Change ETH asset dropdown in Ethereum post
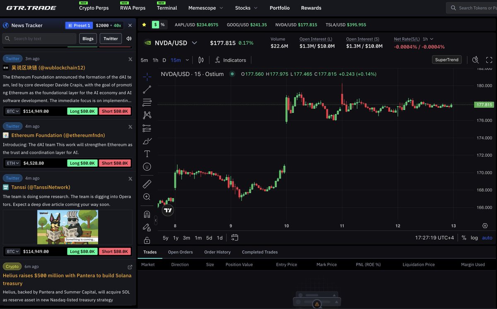The height and width of the screenshot is (309, 497). (12, 163)
